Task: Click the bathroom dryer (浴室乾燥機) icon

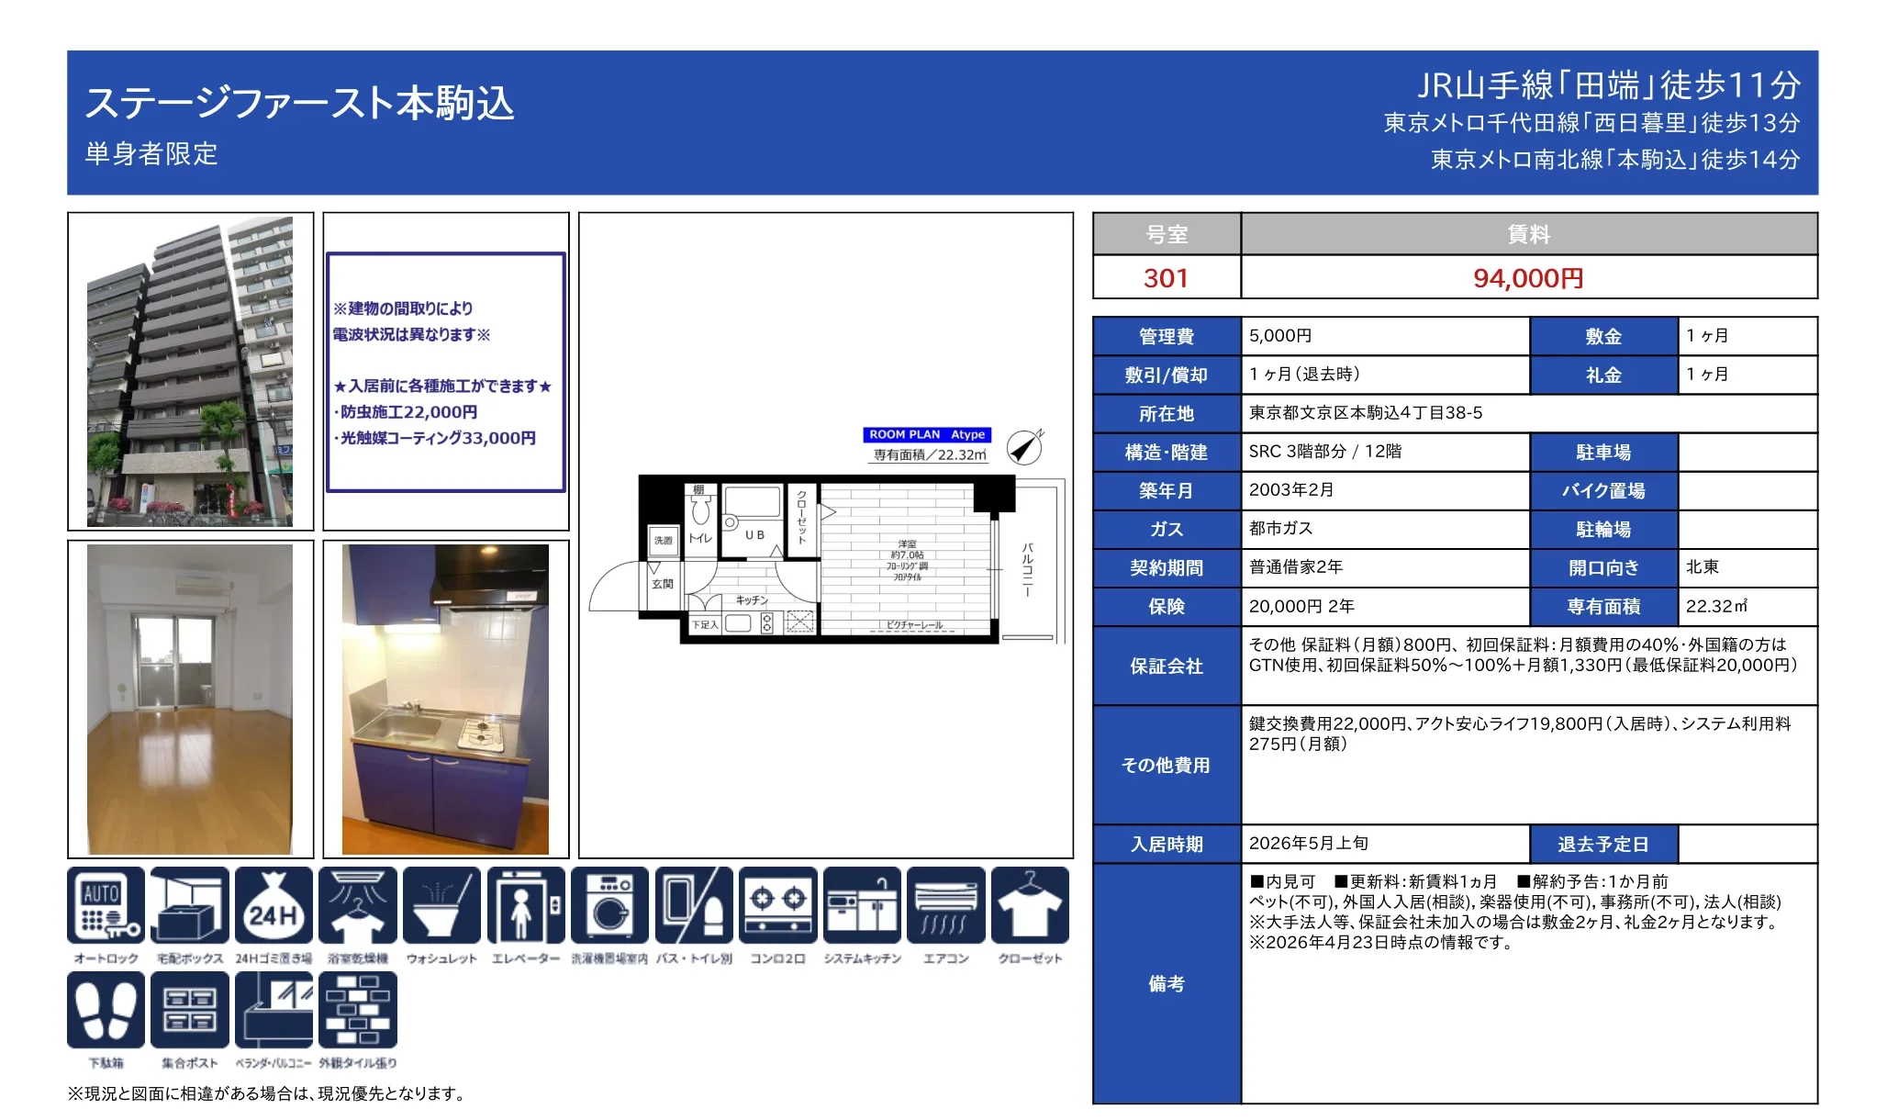Action: click(358, 905)
